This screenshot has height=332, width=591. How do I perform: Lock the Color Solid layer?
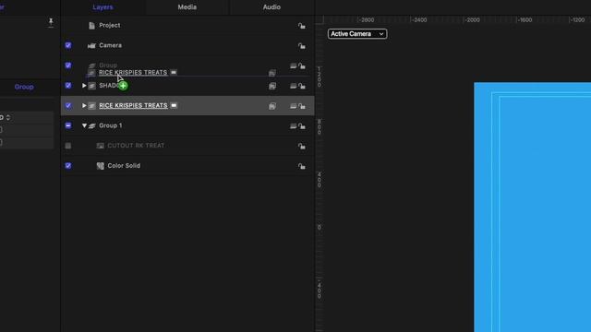pos(302,166)
